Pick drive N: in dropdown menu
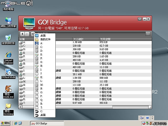The image size is (168, 126). [x=45, y=88]
